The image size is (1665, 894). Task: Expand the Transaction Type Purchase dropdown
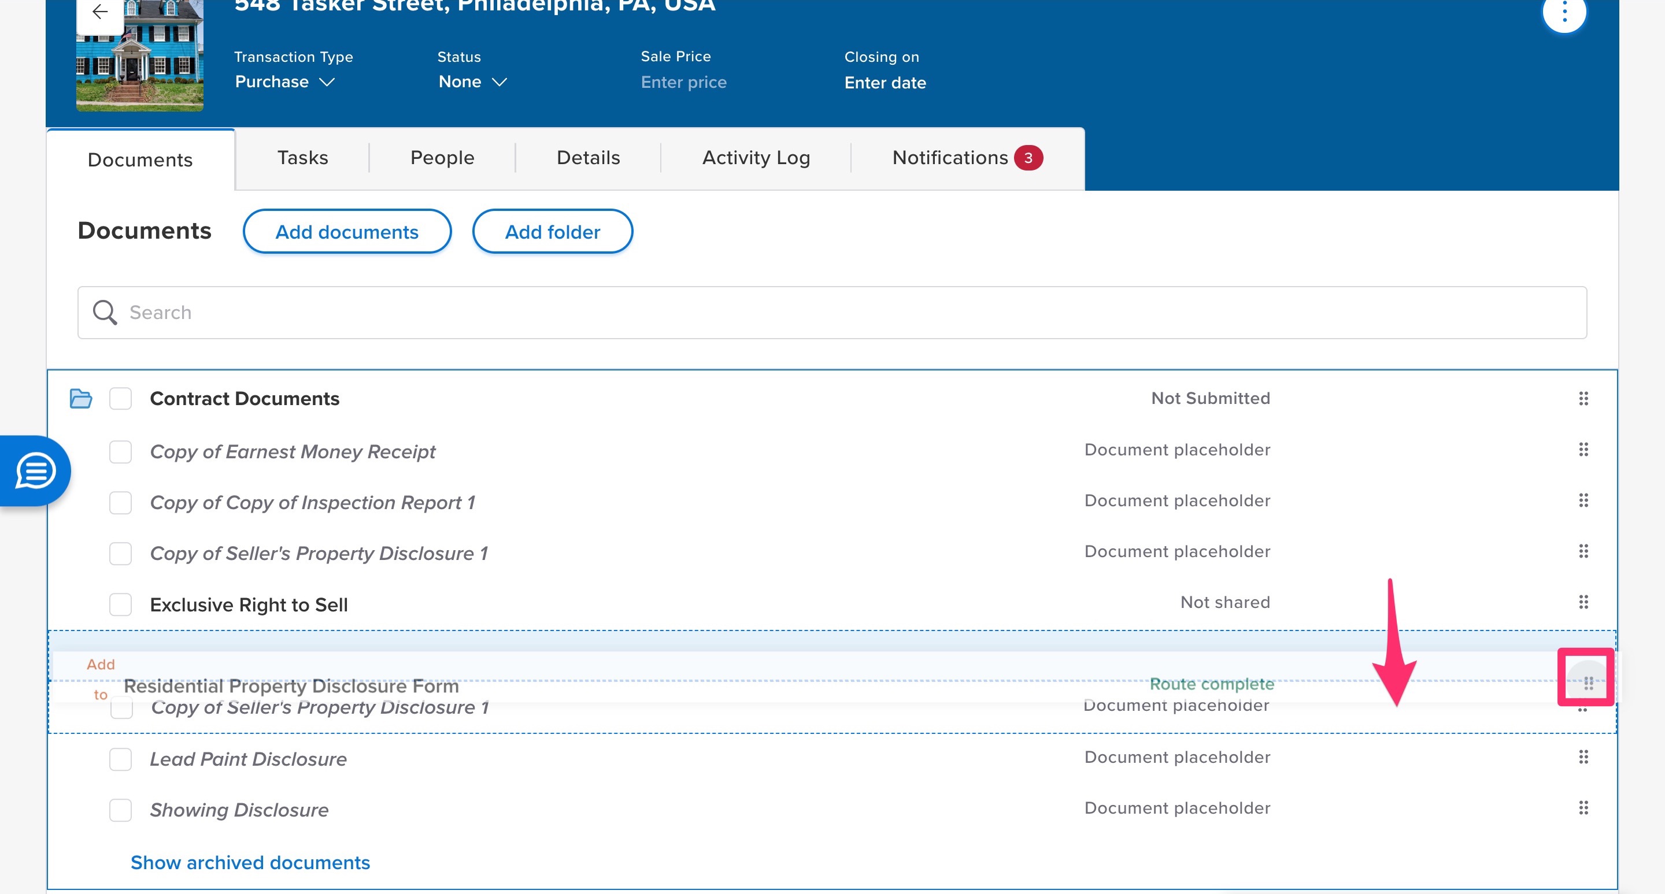click(x=284, y=82)
